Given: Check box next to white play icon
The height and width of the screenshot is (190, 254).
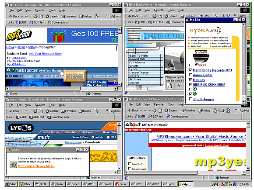Looking at the screenshot, I should [x=190, y=89].
